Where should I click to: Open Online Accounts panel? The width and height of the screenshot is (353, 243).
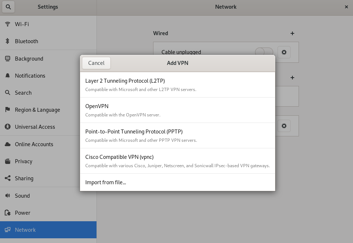(34, 144)
